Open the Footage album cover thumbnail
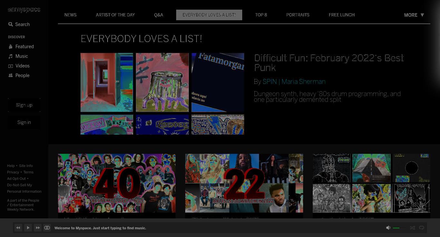The image size is (440, 237). pos(162,125)
